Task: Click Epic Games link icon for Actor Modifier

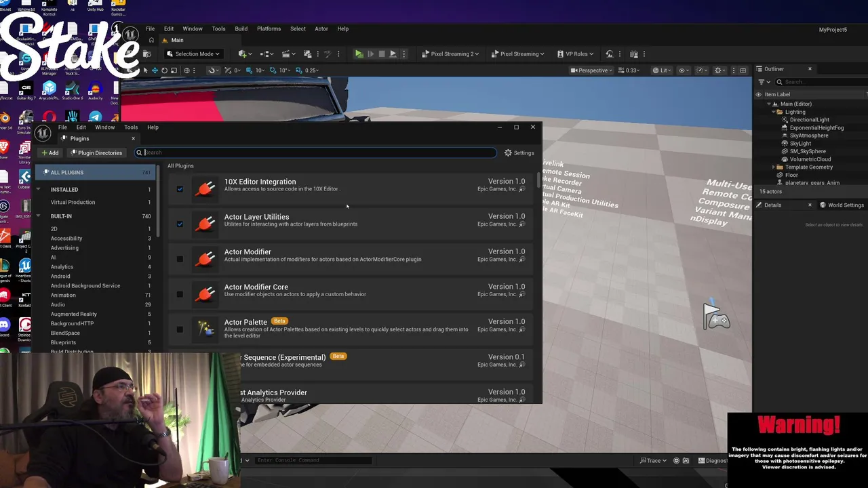Action: (x=522, y=259)
